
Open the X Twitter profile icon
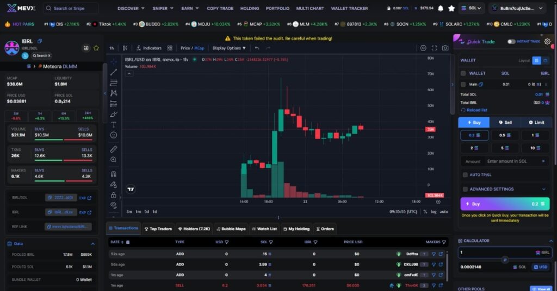[25, 55]
